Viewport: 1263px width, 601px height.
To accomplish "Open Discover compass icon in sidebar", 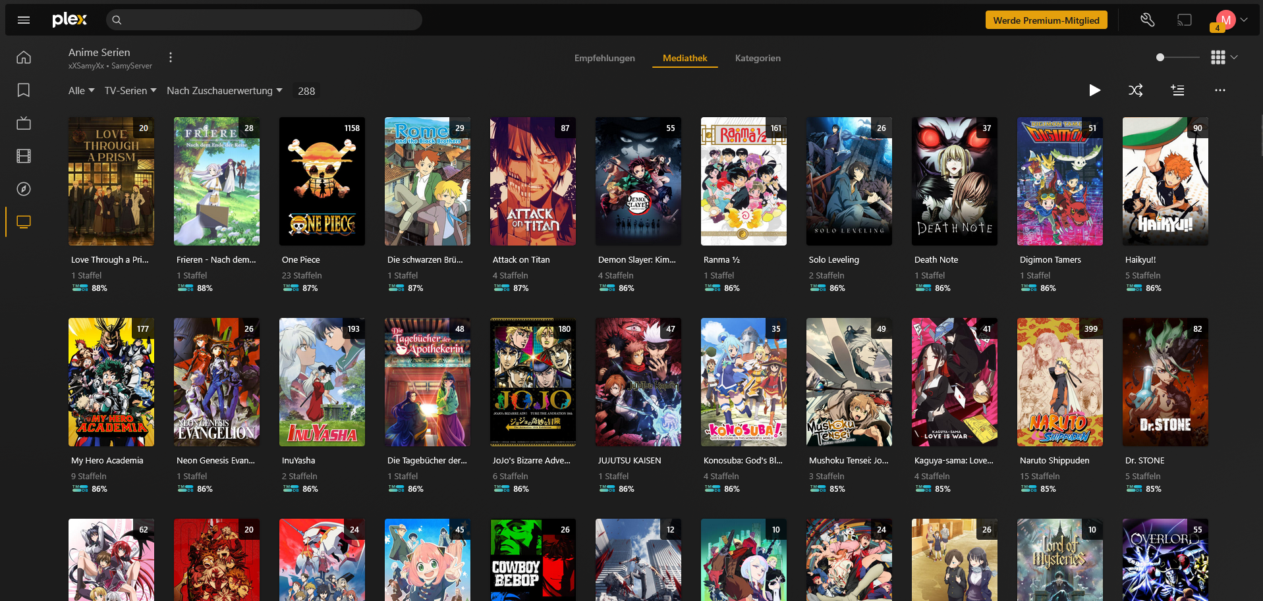I will pos(24,189).
